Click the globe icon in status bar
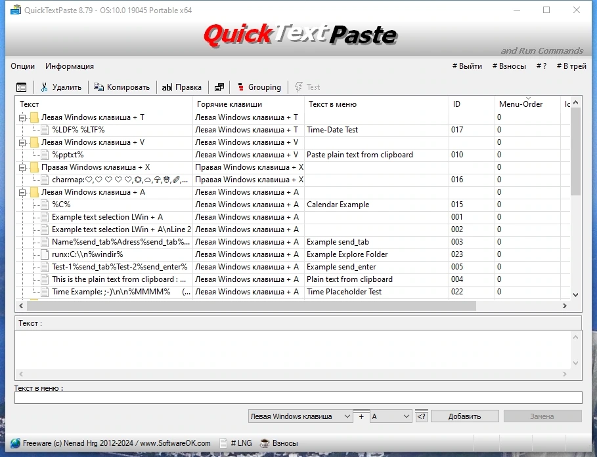Viewport: 597px width, 457px height. tap(15, 443)
